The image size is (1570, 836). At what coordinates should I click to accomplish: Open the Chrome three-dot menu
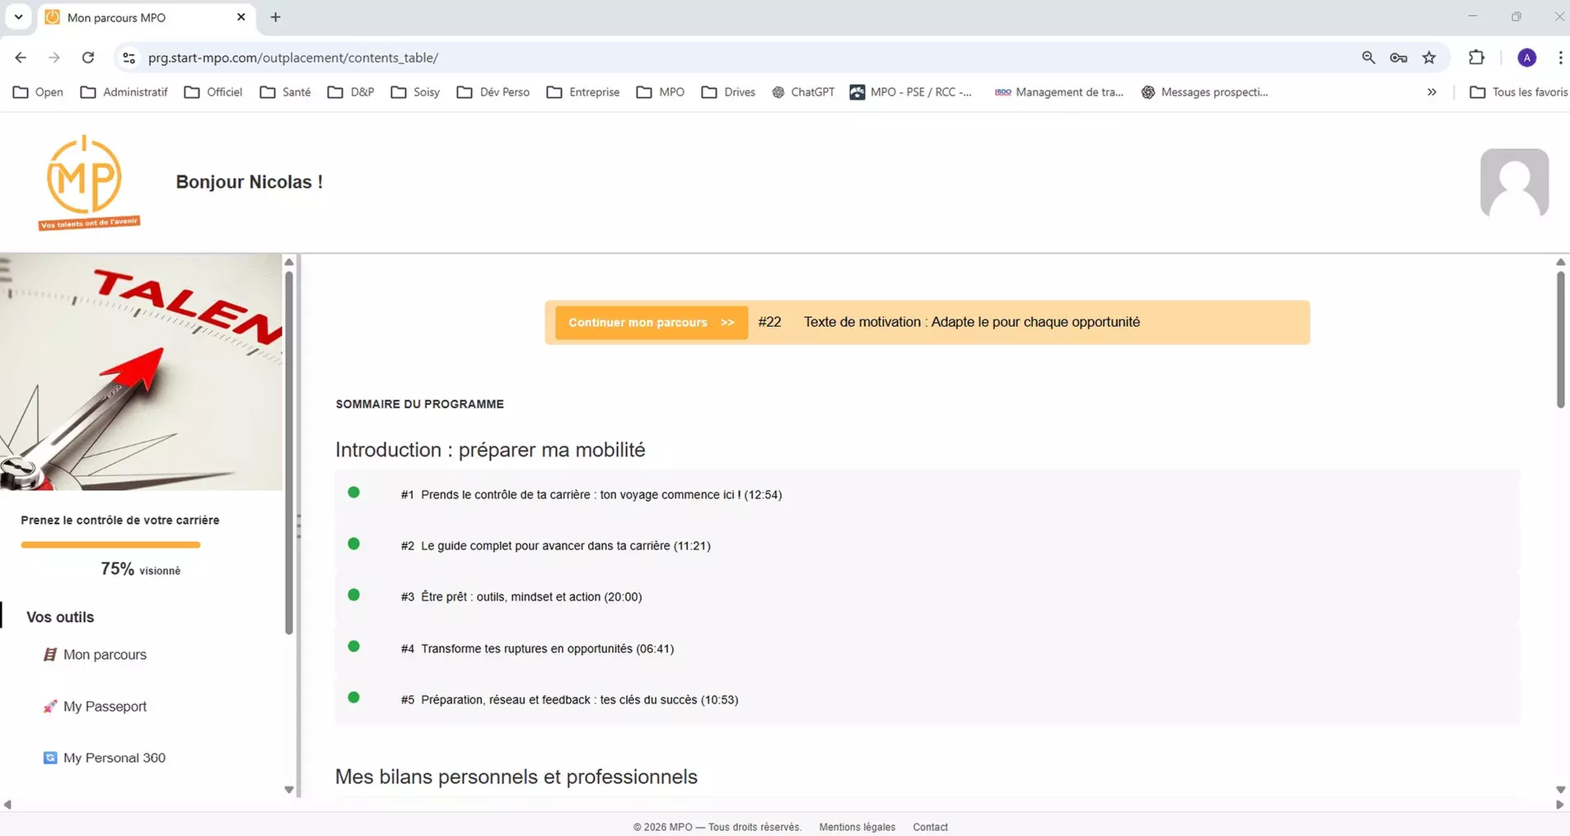1559,58
